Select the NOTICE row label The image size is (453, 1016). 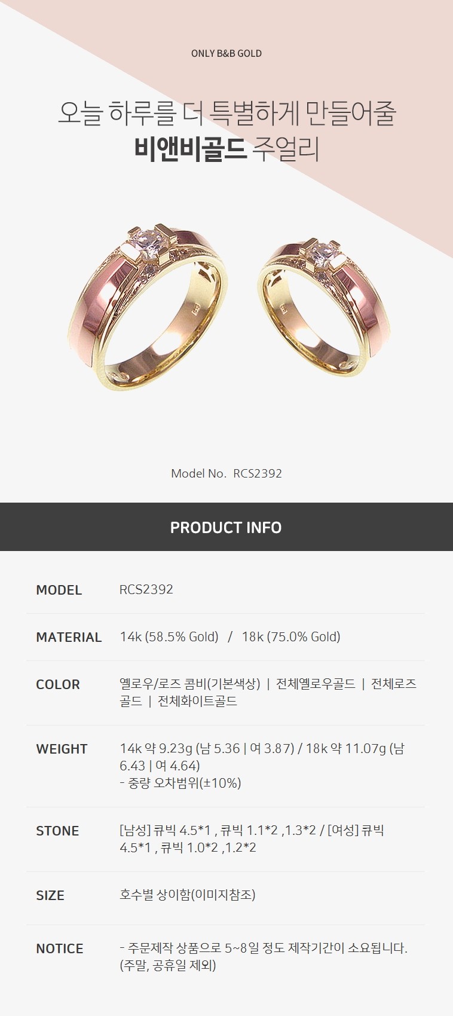click(x=60, y=948)
